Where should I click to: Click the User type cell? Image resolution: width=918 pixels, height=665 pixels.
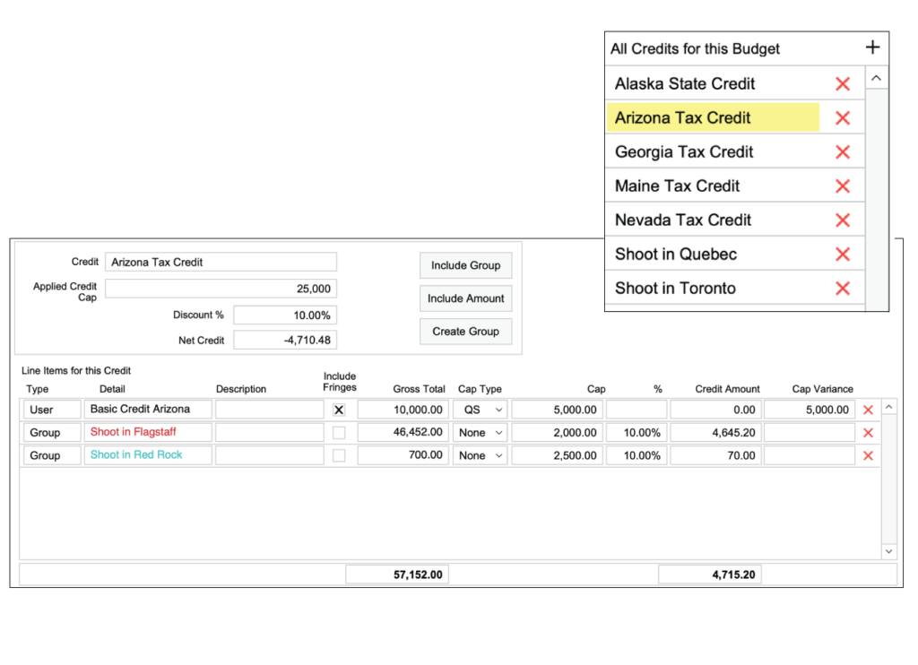click(52, 410)
